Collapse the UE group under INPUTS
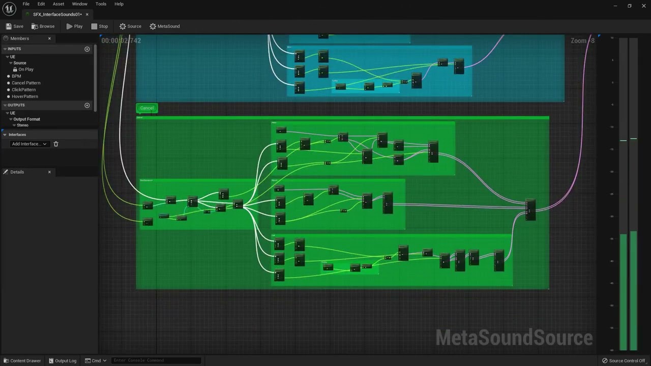Image resolution: width=651 pixels, height=366 pixels. tap(8, 57)
